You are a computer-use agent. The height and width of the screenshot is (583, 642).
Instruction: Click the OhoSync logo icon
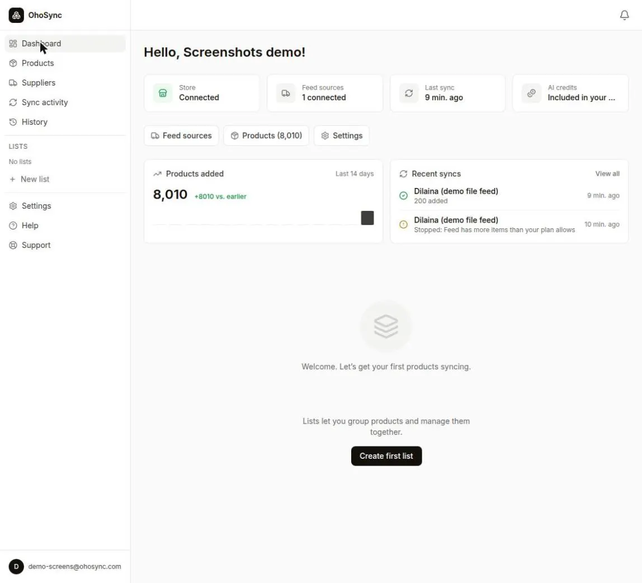pyautogui.click(x=16, y=15)
